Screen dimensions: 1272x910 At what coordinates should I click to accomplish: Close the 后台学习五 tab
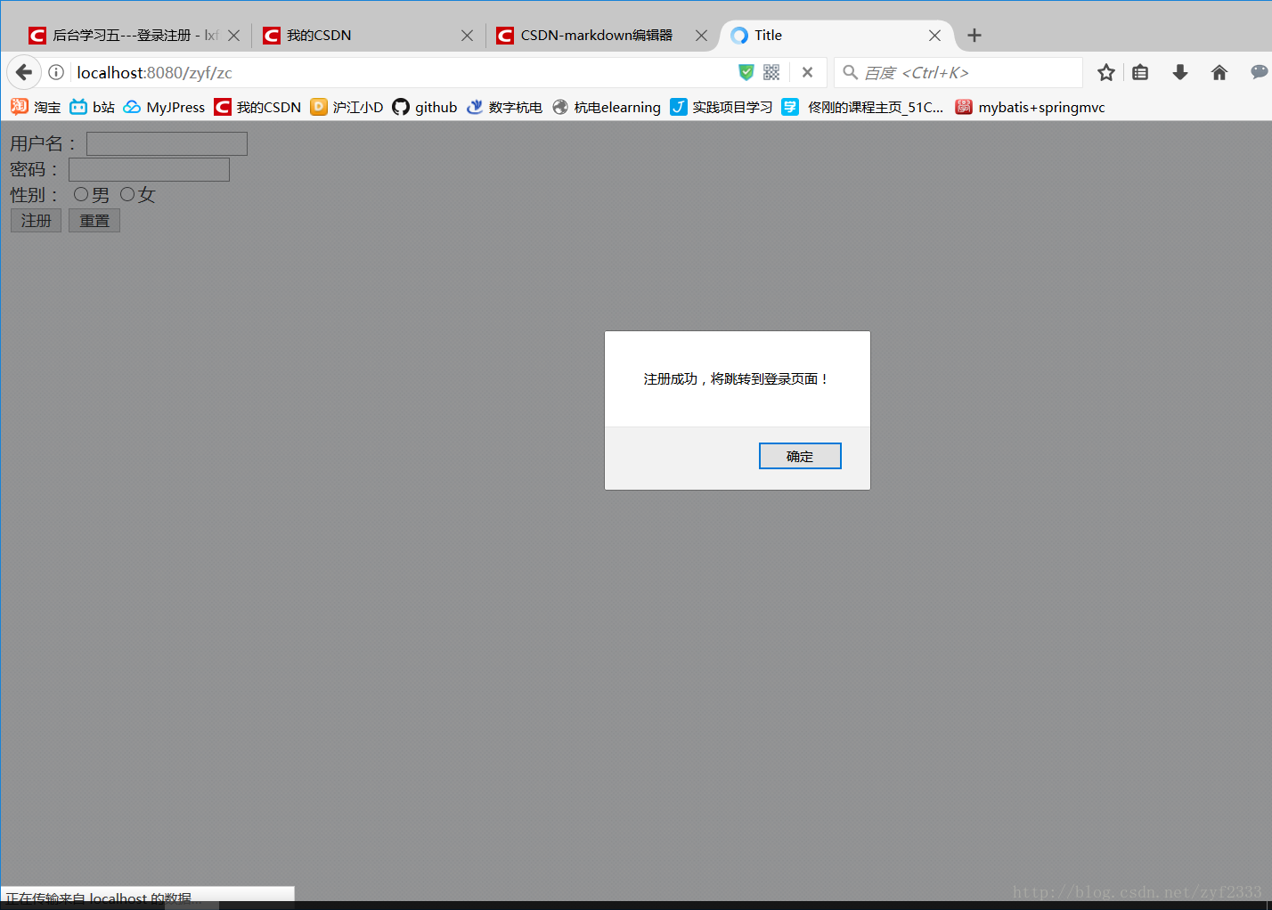tap(234, 36)
